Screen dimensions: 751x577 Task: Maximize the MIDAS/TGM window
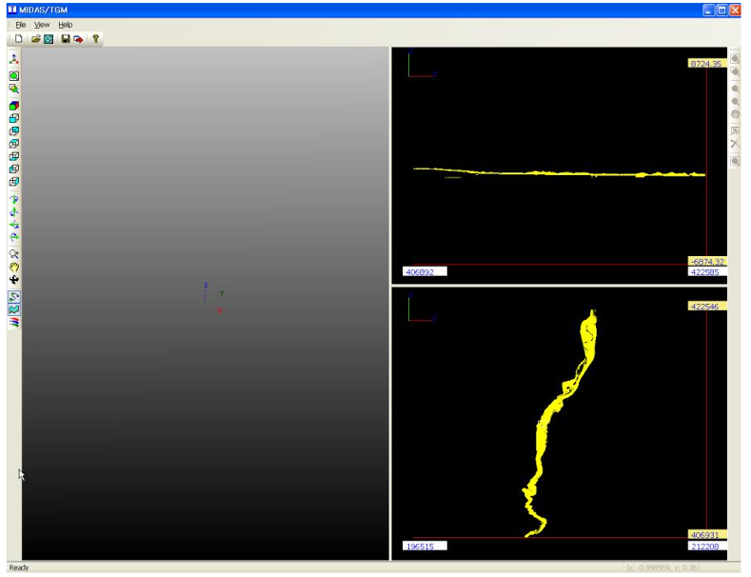(721, 10)
